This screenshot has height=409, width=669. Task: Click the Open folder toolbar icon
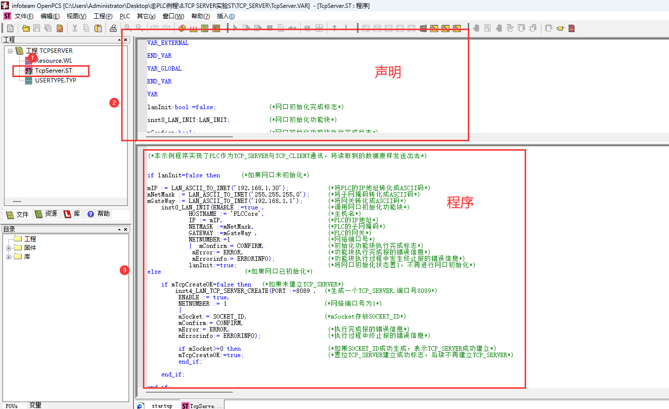click(x=26, y=28)
